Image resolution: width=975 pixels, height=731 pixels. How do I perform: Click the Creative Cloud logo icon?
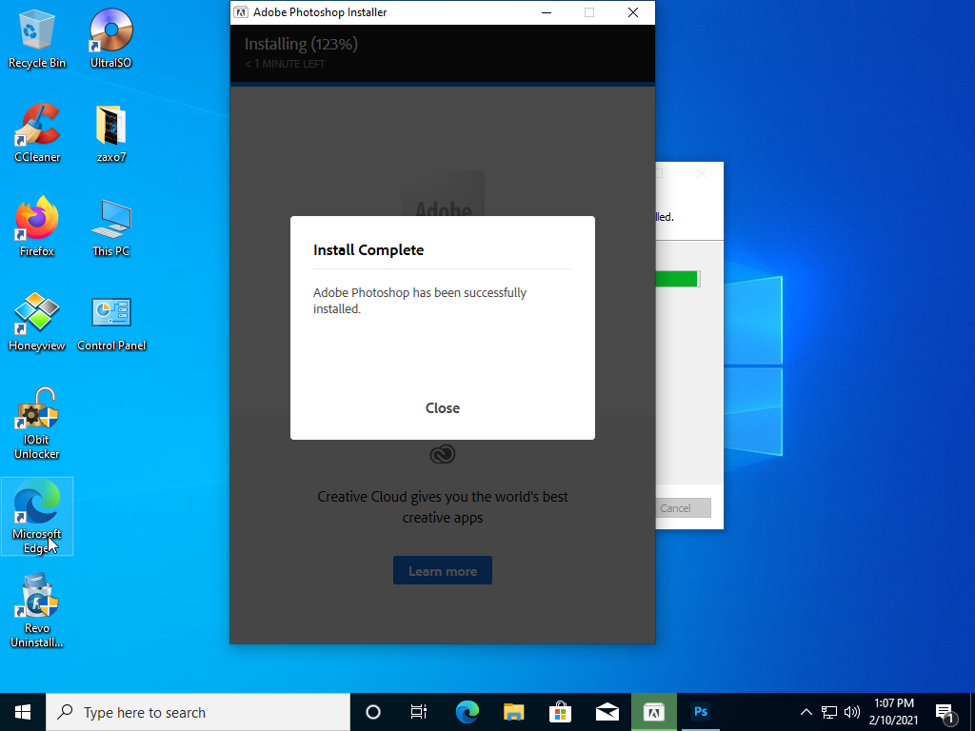pyautogui.click(x=442, y=454)
